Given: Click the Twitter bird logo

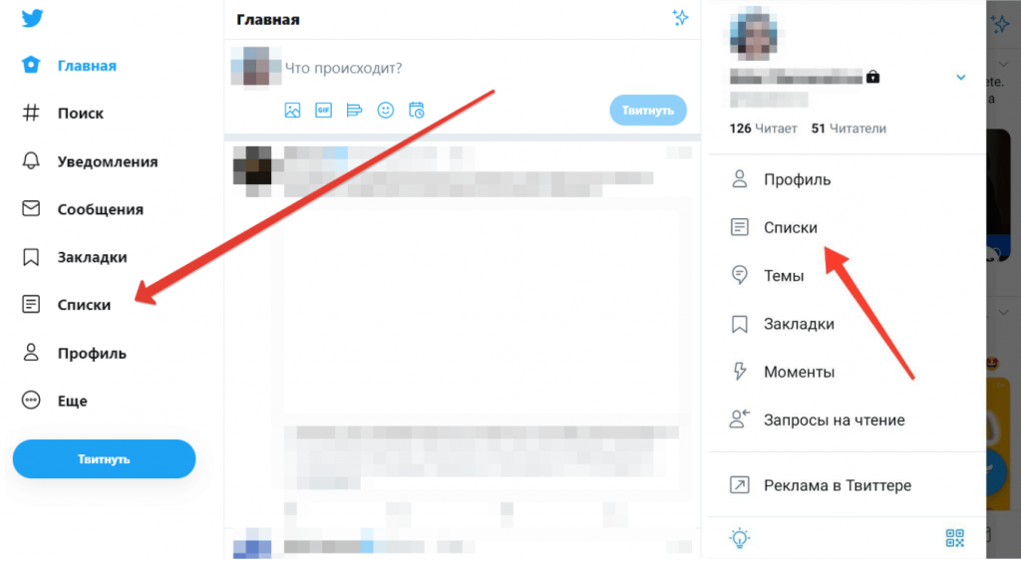Looking at the screenshot, I should pyautogui.click(x=32, y=18).
